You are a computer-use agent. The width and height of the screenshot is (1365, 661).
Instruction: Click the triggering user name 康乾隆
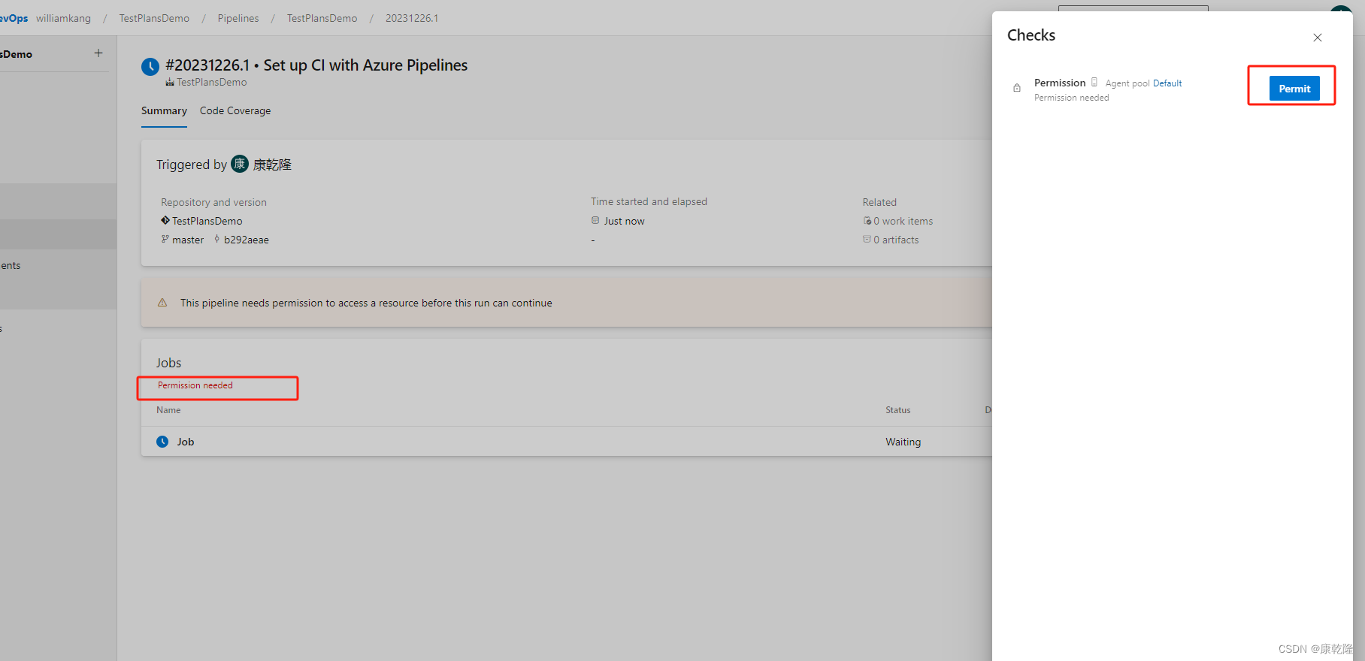pos(272,164)
